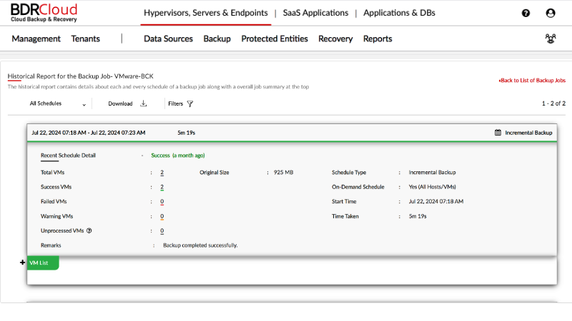Viewport: 572px width, 321px height.
Task: Click the Success (a month ago) status text
Action: coord(178,156)
